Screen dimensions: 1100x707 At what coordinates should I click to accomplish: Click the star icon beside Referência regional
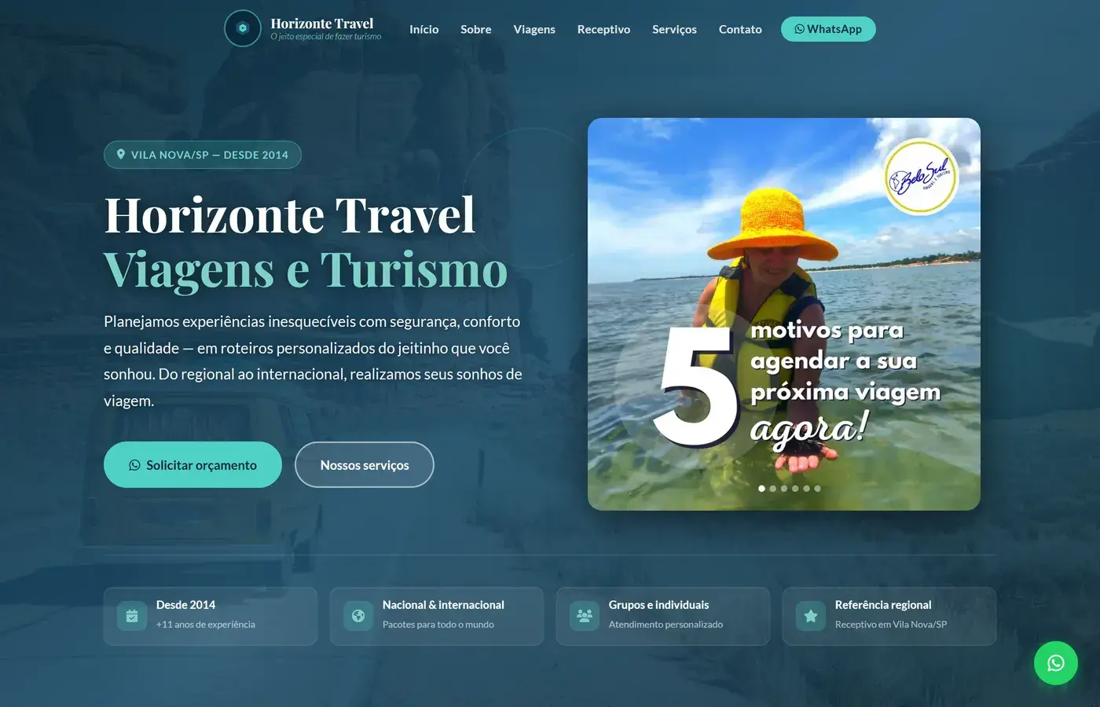[811, 616]
